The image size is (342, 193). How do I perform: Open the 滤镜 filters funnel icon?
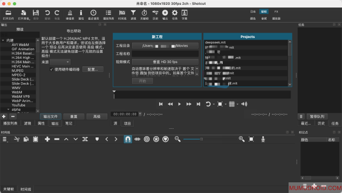pyautogui.click(x=133, y=14)
